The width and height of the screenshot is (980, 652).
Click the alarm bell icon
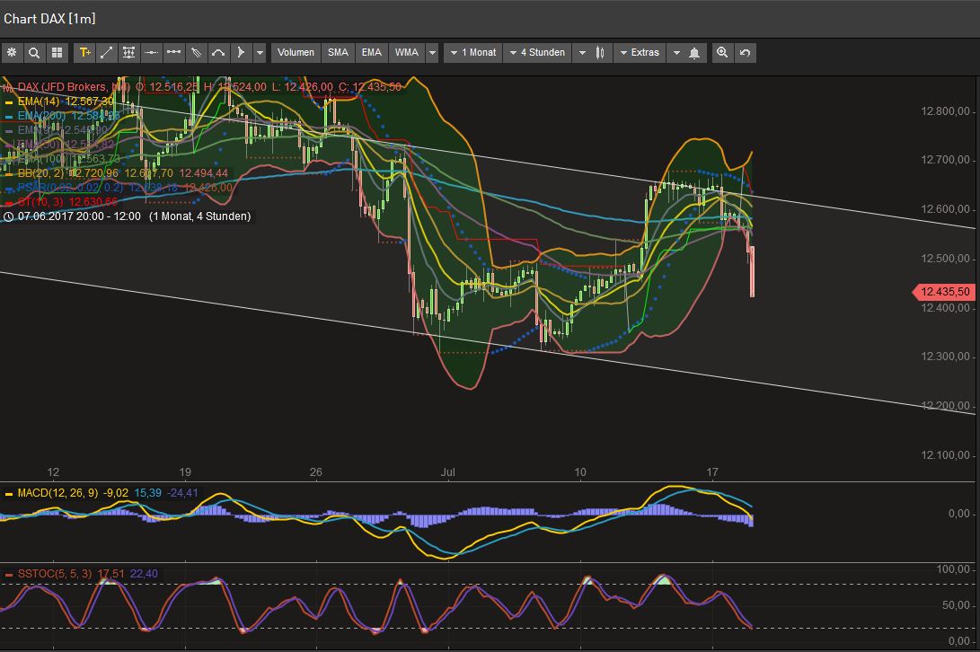694,52
